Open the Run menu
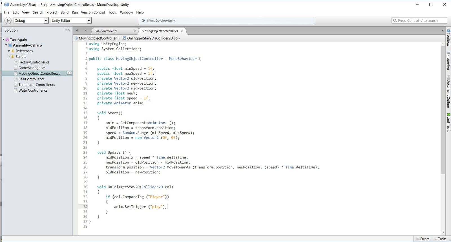451x242 pixels. pos(75,12)
